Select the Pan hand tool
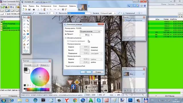This screenshot has width=183, height=103. point(28,31)
